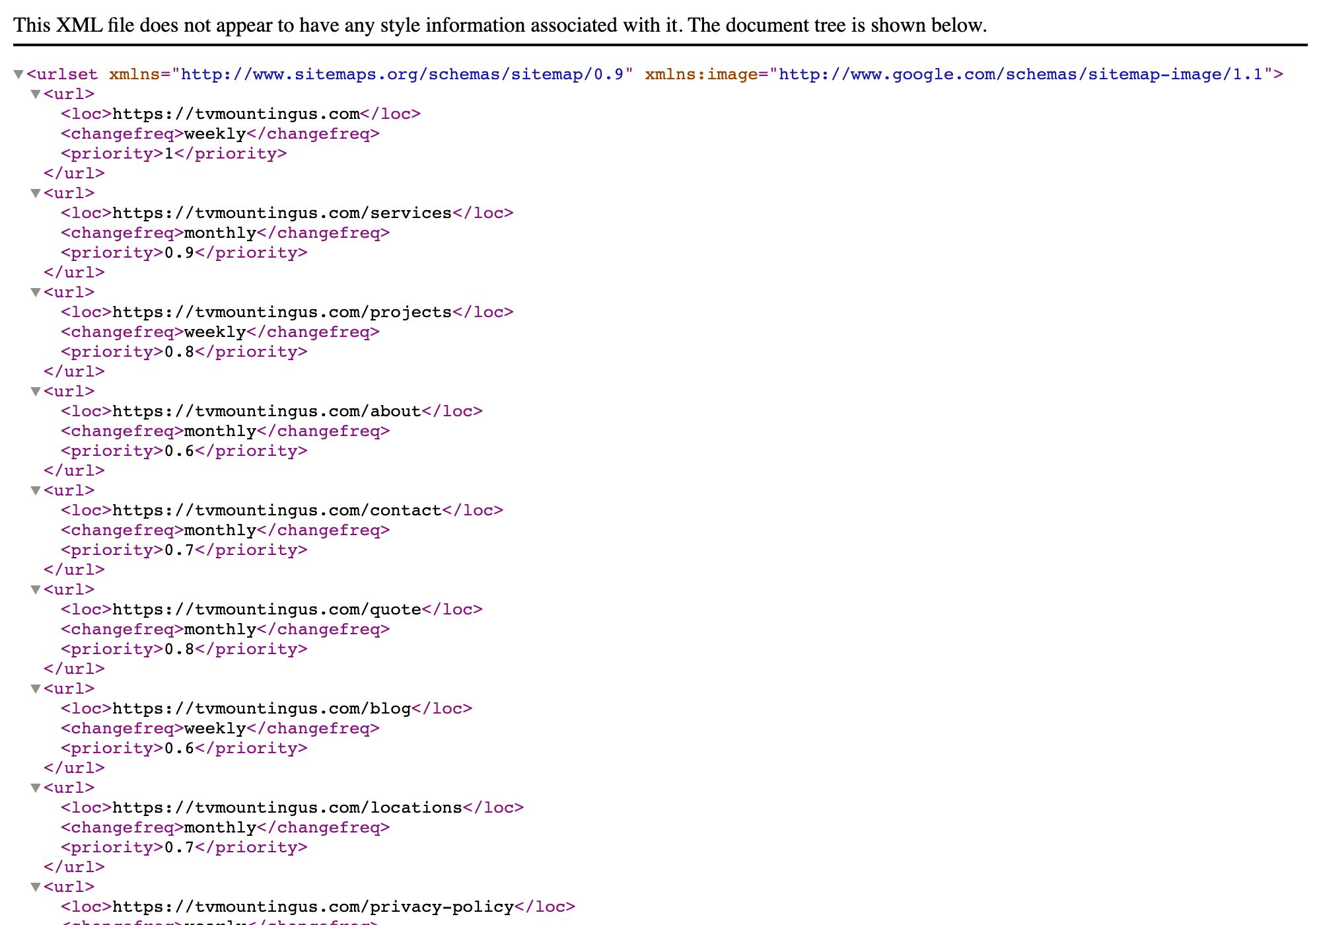Click the changefreq weekly value under /projects
This screenshot has height=925, width=1321.
click(x=215, y=332)
